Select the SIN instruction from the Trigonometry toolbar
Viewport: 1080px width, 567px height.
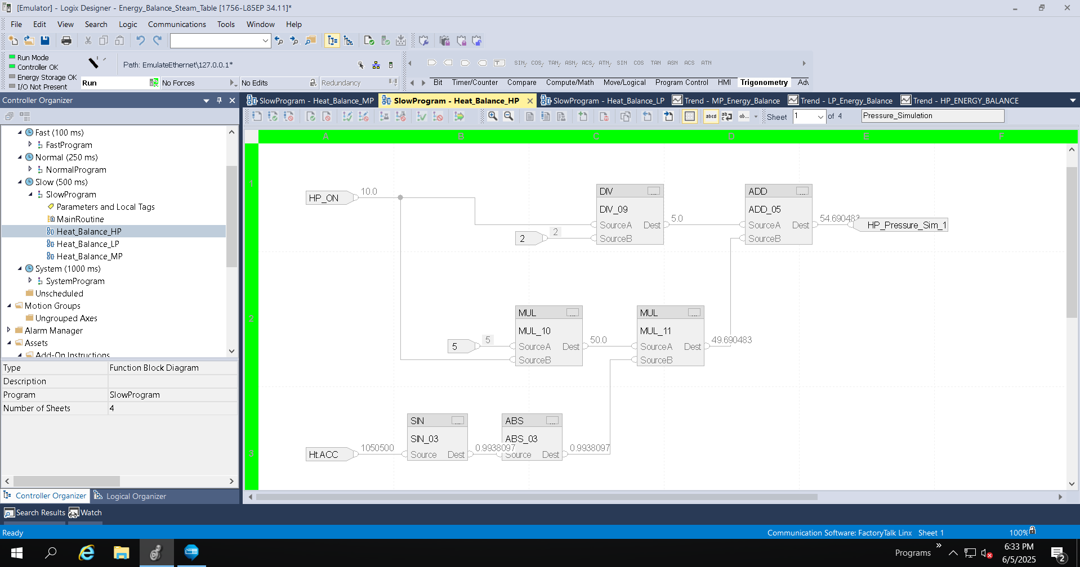tap(622, 62)
